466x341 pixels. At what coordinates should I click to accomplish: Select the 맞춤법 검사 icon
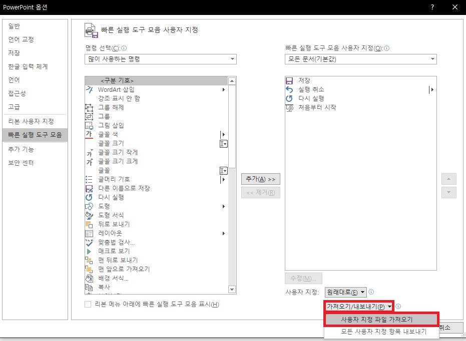[89, 242]
